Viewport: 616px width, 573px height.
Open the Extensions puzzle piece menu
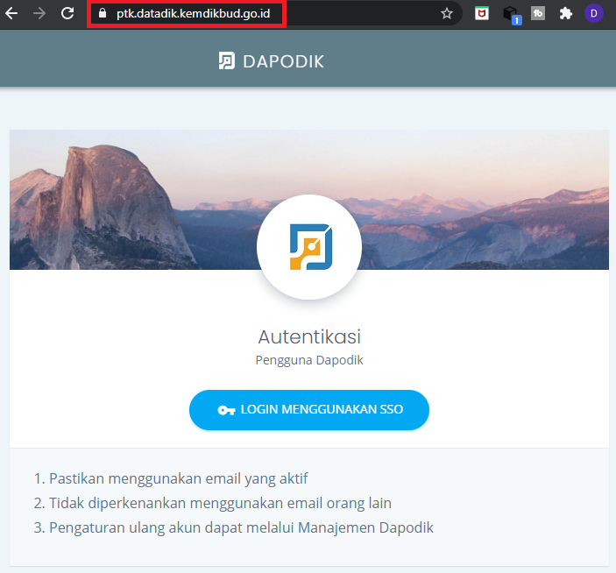point(566,13)
